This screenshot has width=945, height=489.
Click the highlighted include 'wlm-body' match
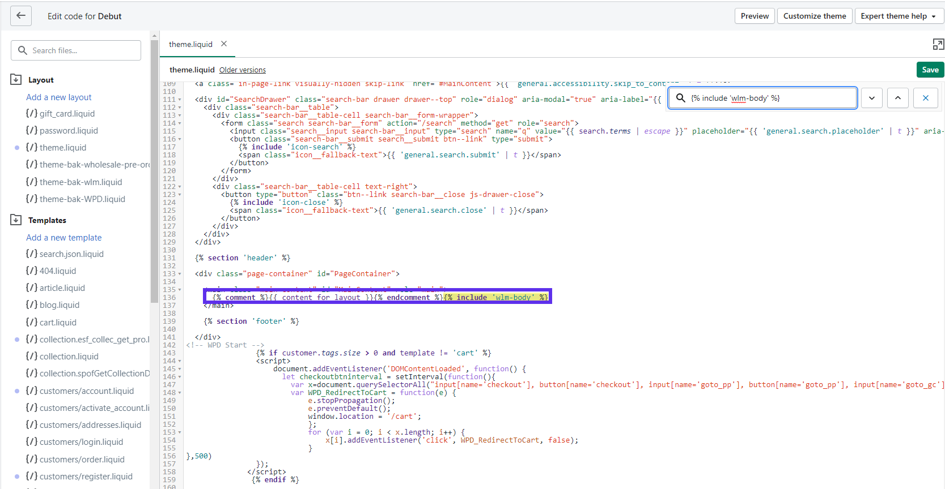coord(496,297)
